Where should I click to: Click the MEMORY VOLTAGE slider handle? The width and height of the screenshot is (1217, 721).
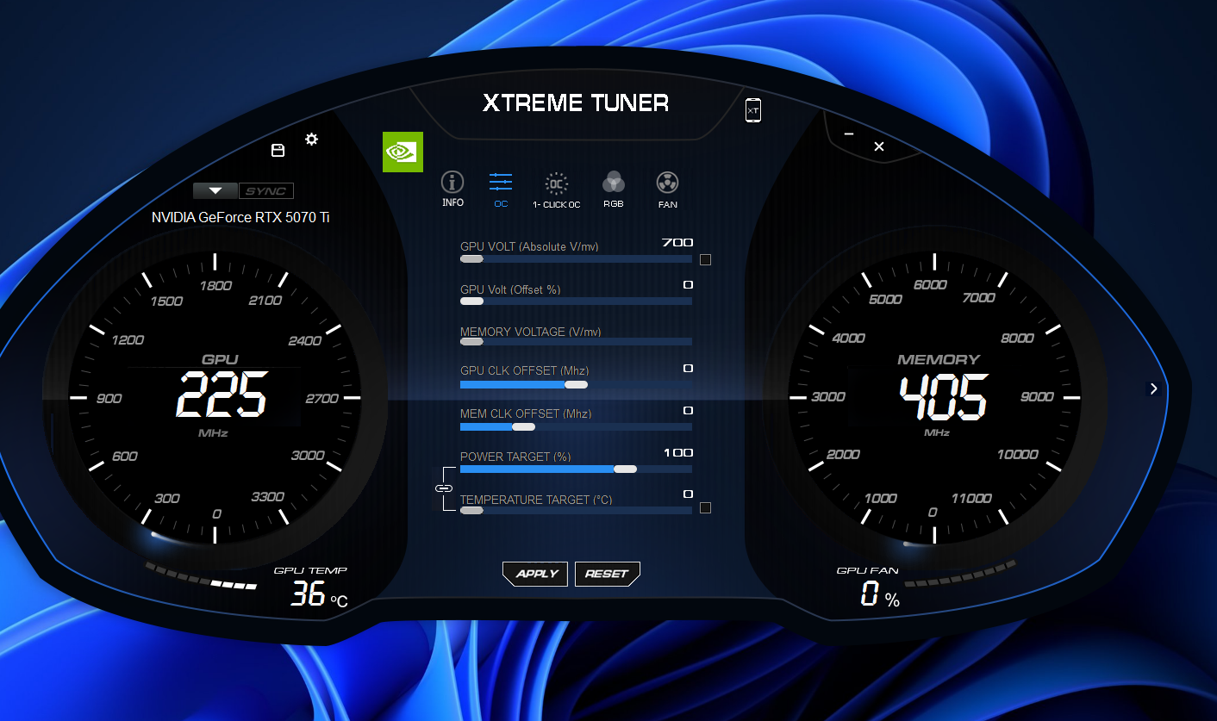471,342
